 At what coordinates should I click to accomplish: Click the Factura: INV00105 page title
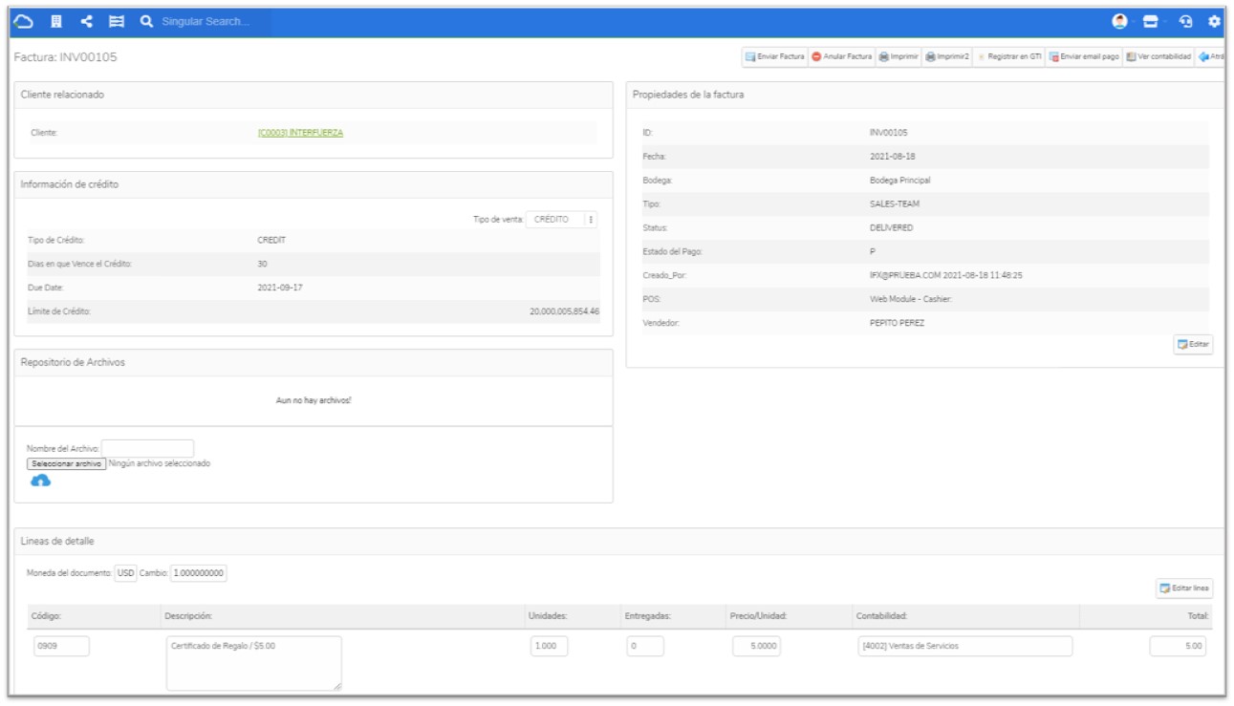65,59
